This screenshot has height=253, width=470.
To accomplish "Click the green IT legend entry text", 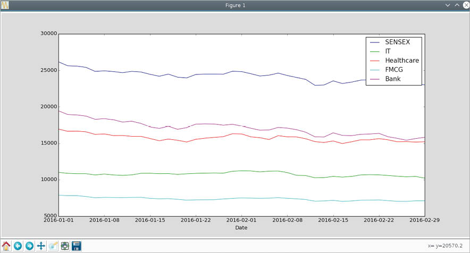I will [388, 51].
